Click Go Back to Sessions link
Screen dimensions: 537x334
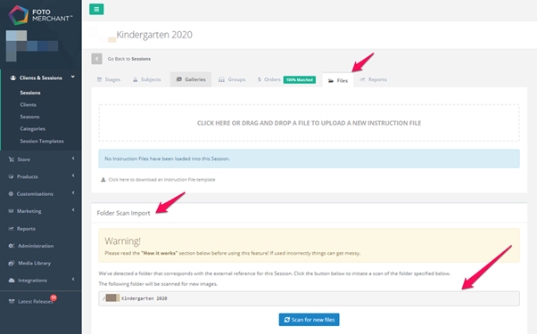pyautogui.click(x=129, y=59)
